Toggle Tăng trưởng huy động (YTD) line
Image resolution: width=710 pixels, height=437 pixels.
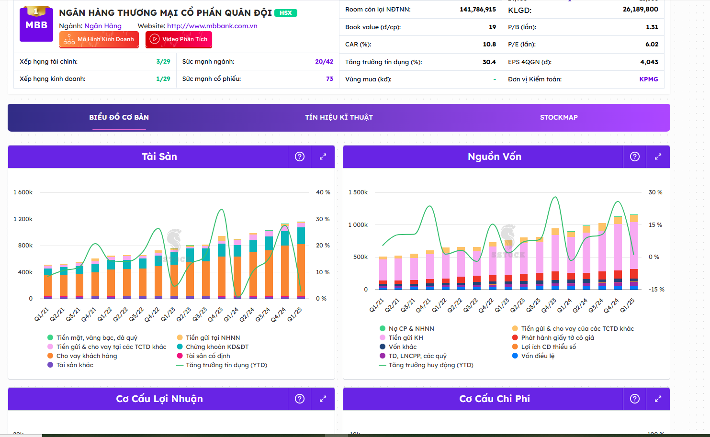point(430,365)
